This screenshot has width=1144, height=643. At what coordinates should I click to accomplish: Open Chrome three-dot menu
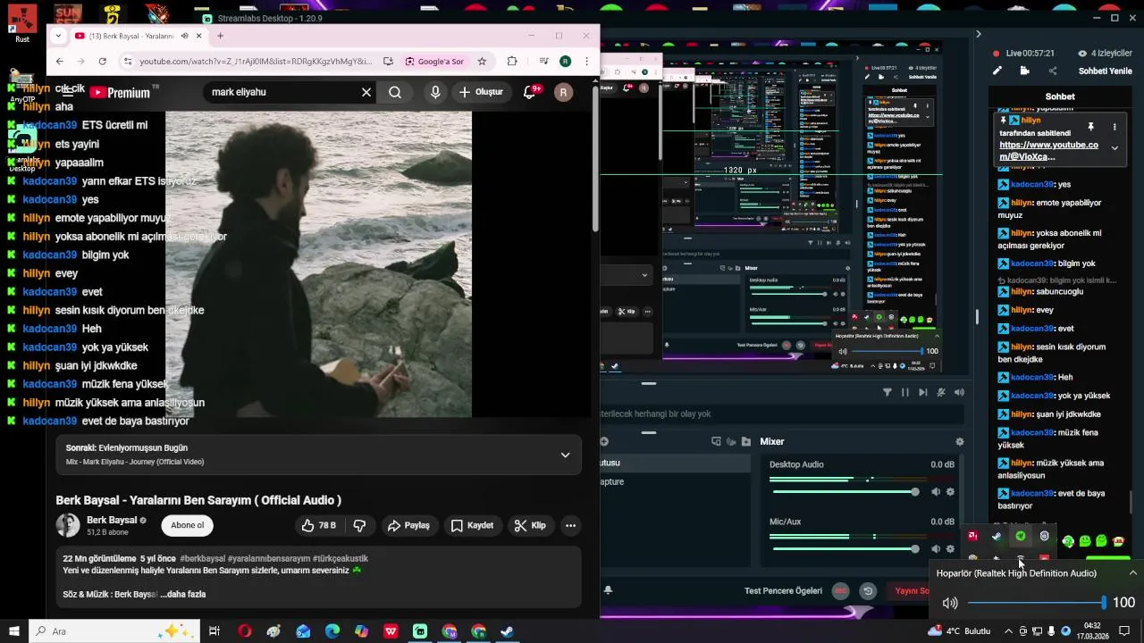tap(586, 61)
